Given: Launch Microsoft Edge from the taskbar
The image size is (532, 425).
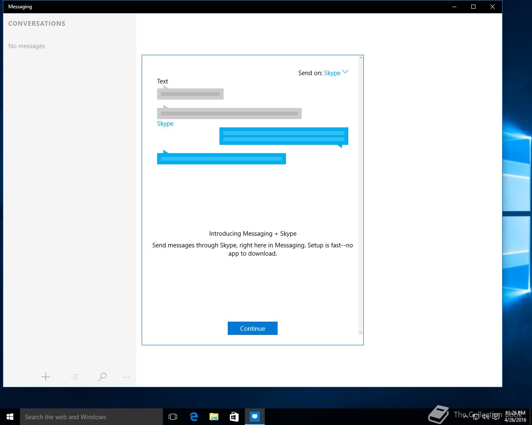Looking at the screenshot, I should tap(194, 417).
